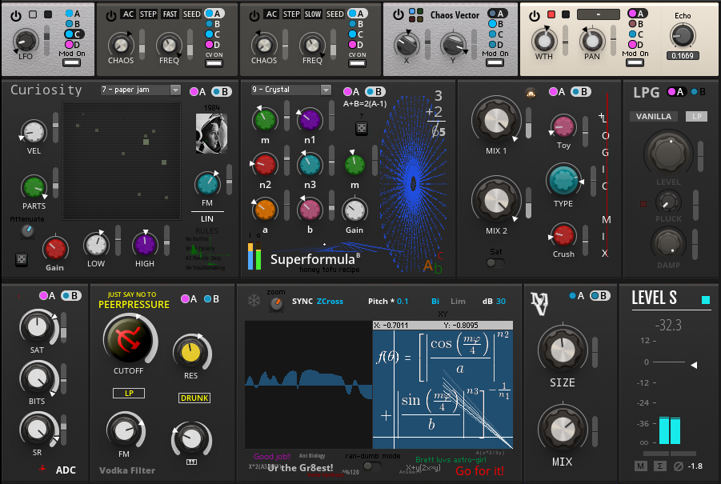Enable the ran-dumb mode switch

(x=372, y=466)
